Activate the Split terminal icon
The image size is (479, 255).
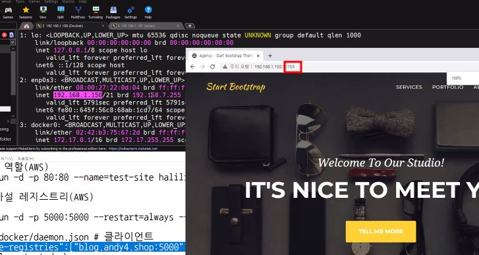pos(61,12)
